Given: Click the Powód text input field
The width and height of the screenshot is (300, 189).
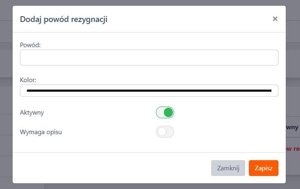Looking at the screenshot, I should (x=149, y=57).
